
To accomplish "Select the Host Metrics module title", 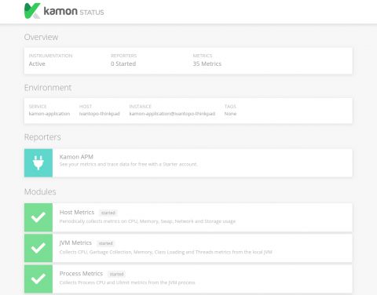I will click(77, 213).
